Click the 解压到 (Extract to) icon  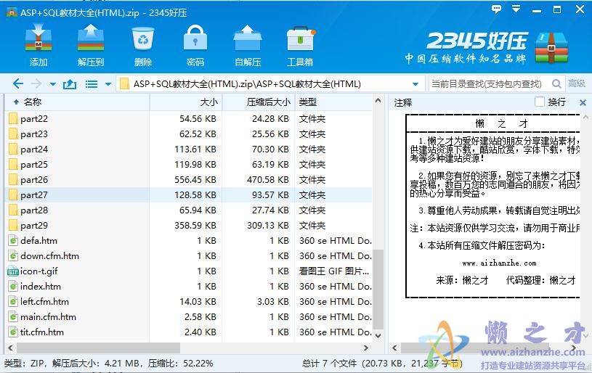pos(91,38)
